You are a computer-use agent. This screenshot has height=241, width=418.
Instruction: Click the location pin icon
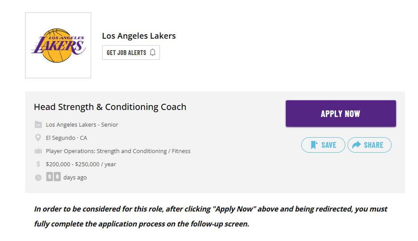pos(38,138)
